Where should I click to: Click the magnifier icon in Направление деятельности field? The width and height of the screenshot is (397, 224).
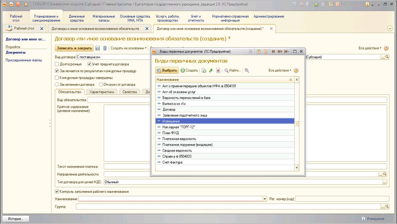(385, 174)
